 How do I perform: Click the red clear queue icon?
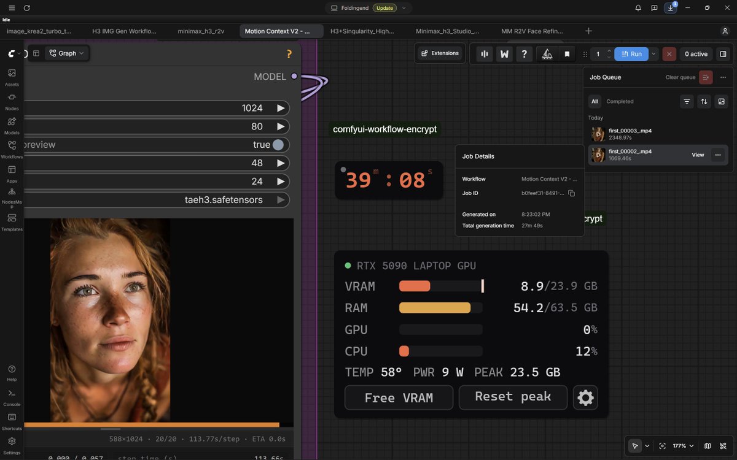point(706,77)
